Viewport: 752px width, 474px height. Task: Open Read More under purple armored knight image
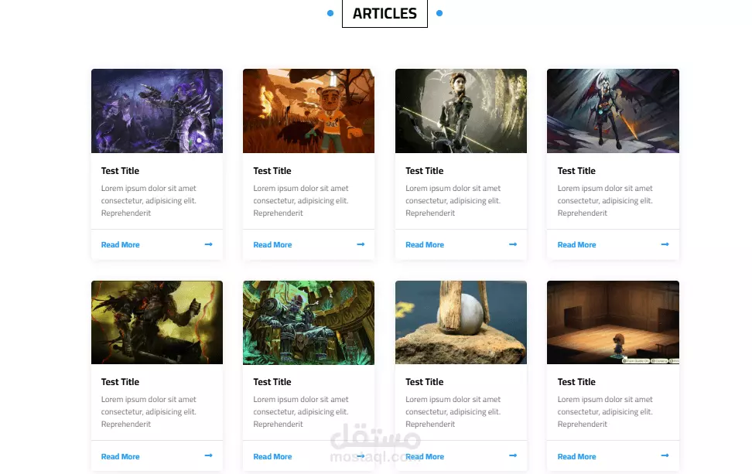click(121, 245)
